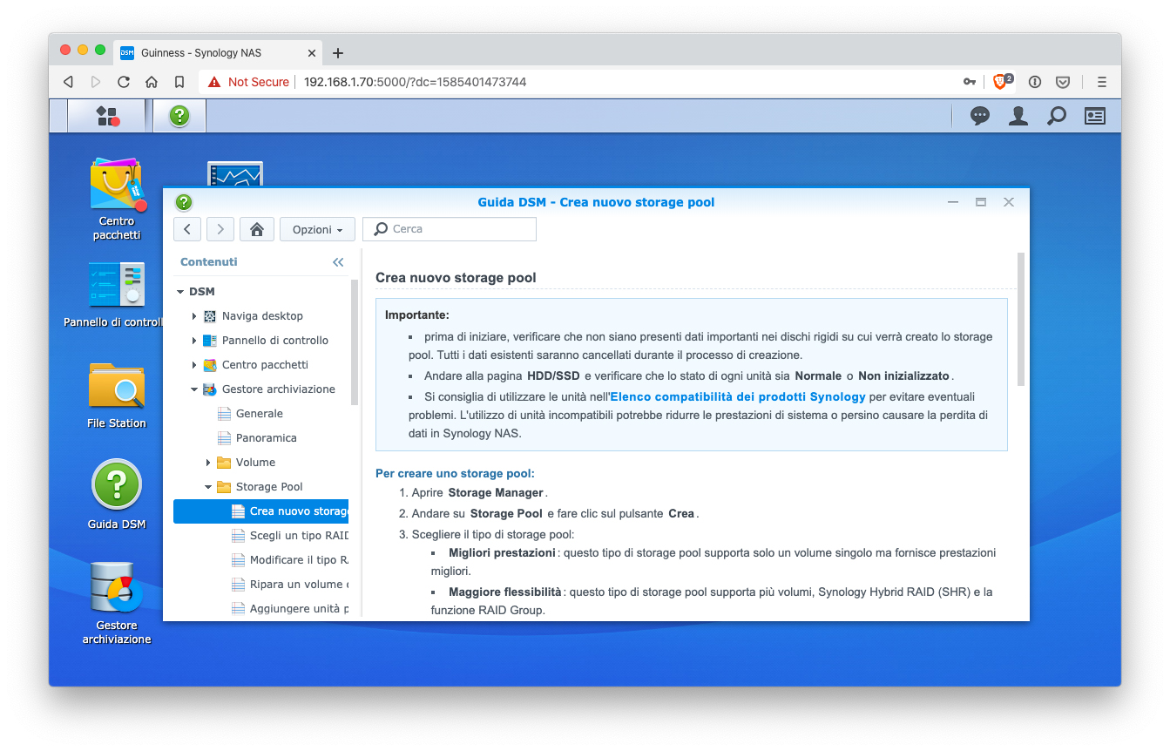Viewport: 1170px width, 751px height.
Task: Click the macOS red close window button
Action: tap(65, 51)
